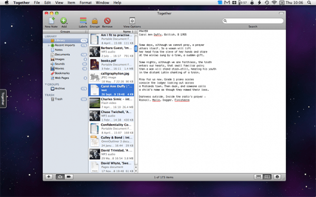Click the Gmail M menu bar icon
This screenshot has width=316, height=197.
(227, 3)
